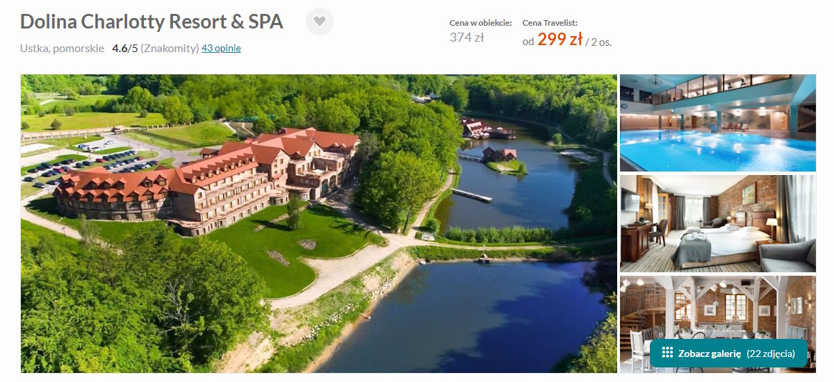The image size is (834, 382).
Task: Click the grid dots icon in the gallery button
Action: click(x=667, y=353)
